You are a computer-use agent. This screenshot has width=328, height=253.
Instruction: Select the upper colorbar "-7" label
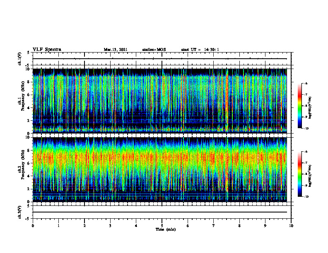(306, 95)
